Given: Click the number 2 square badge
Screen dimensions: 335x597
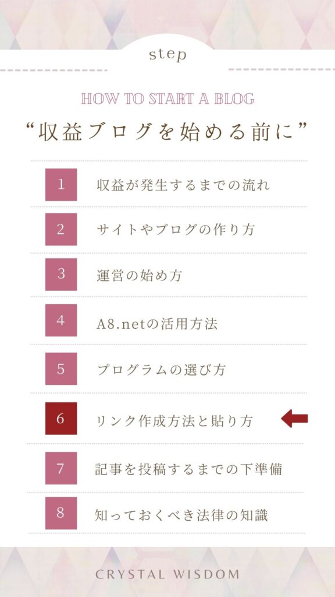Looking at the screenshot, I should point(60,229).
